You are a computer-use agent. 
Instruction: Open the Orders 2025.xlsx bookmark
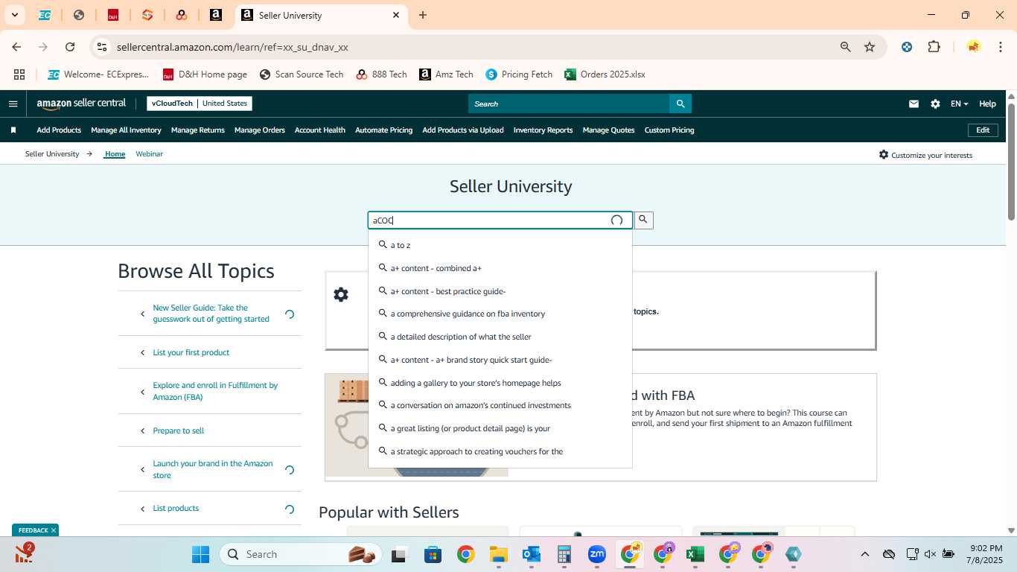pyautogui.click(x=605, y=74)
